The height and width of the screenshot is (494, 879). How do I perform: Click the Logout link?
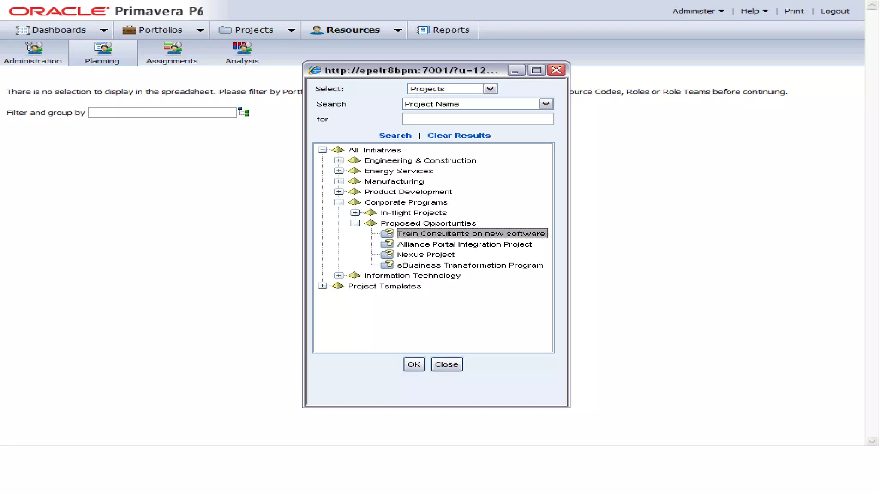[x=835, y=11]
